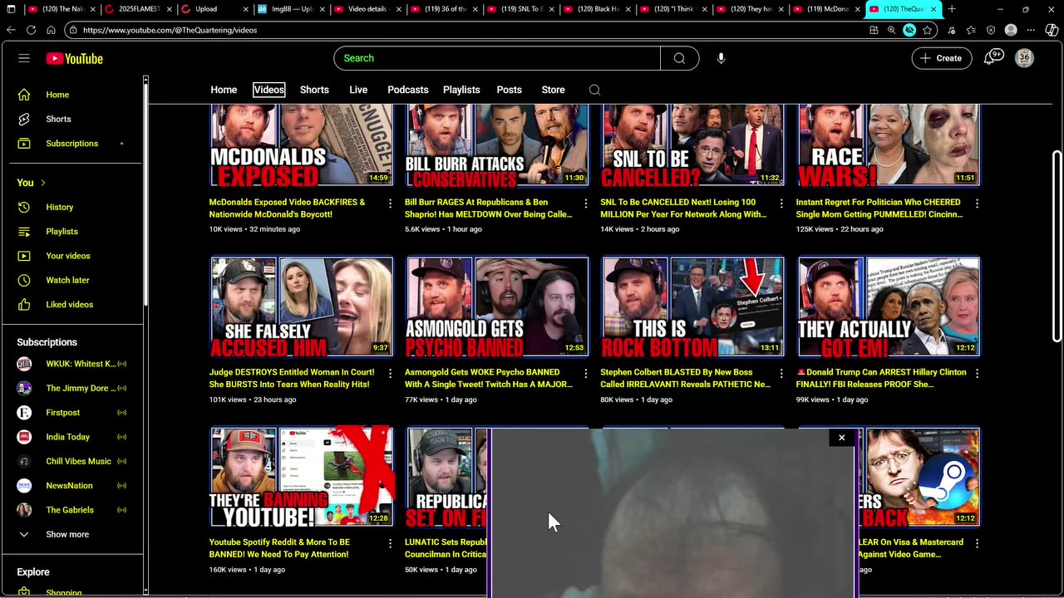This screenshot has width=1064, height=598.
Task: Select the channel Videos tab
Action: click(x=268, y=90)
